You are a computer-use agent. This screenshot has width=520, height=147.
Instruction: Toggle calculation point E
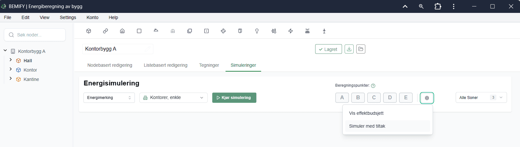pyautogui.click(x=406, y=98)
